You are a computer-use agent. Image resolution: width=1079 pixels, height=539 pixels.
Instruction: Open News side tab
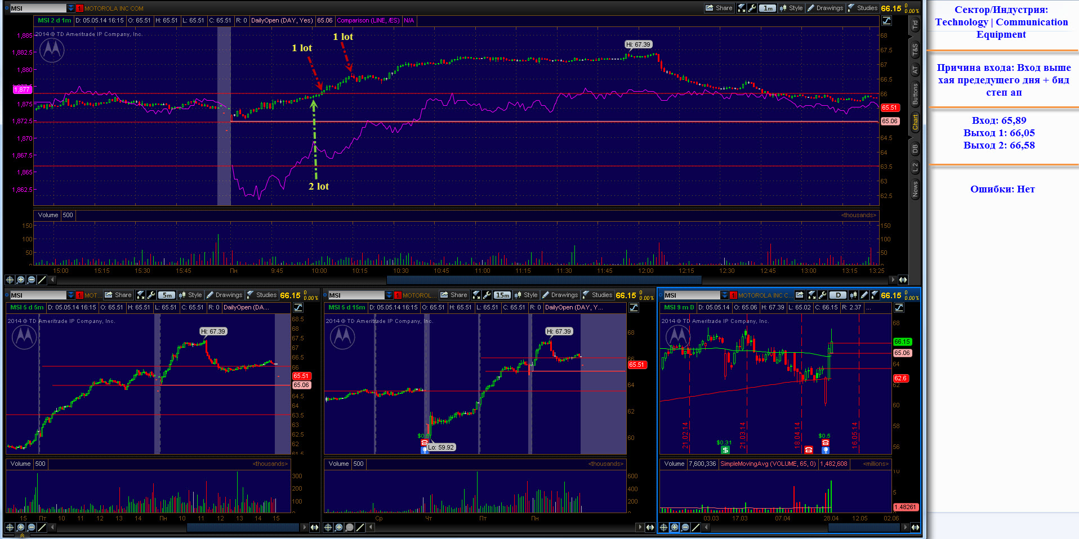click(915, 188)
